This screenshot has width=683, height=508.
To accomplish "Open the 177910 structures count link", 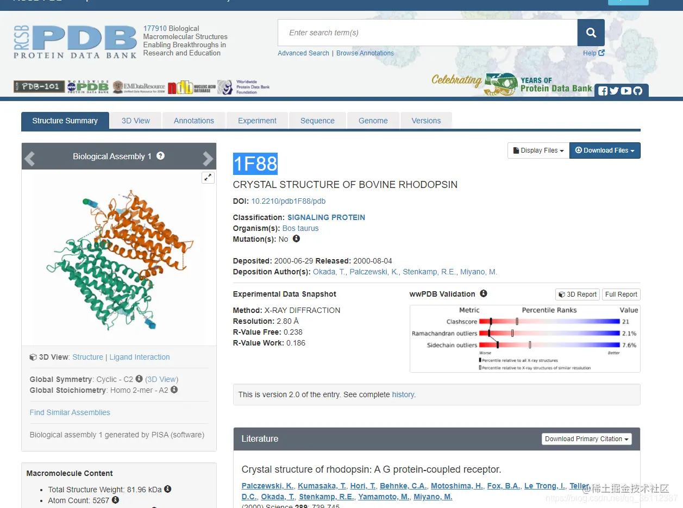I will (155, 28).
